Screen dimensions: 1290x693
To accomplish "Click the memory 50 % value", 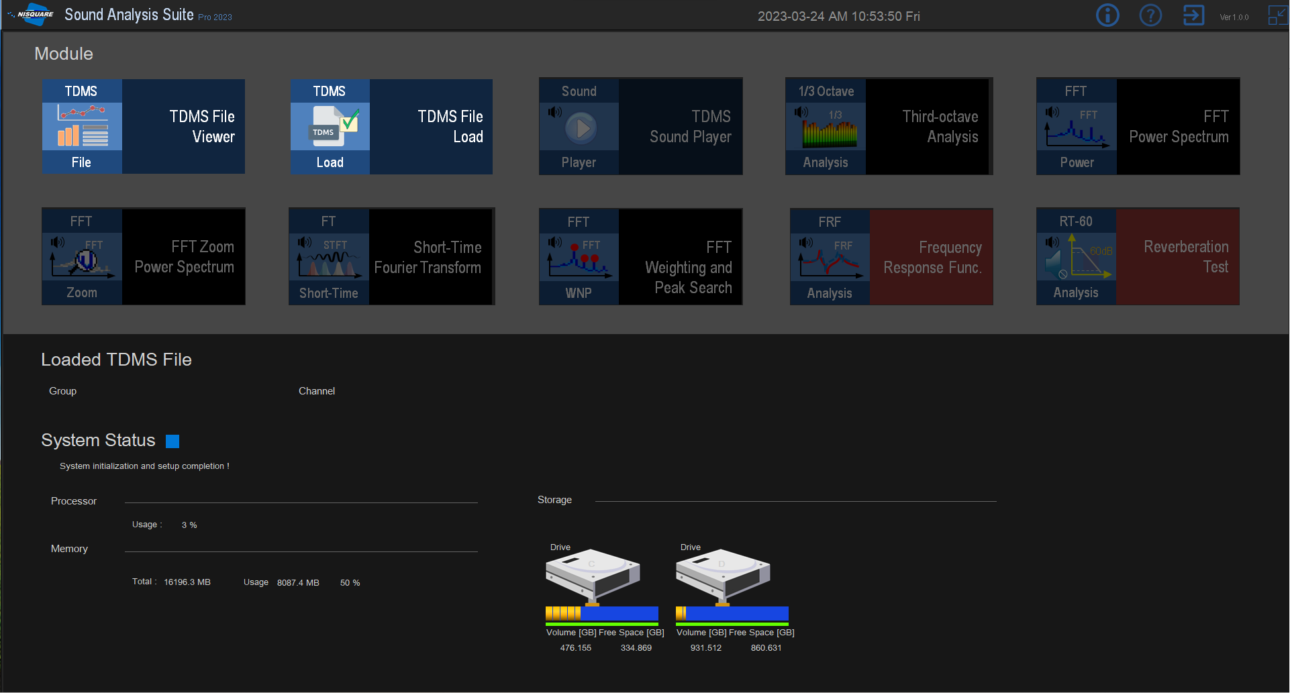I will 350,583.
